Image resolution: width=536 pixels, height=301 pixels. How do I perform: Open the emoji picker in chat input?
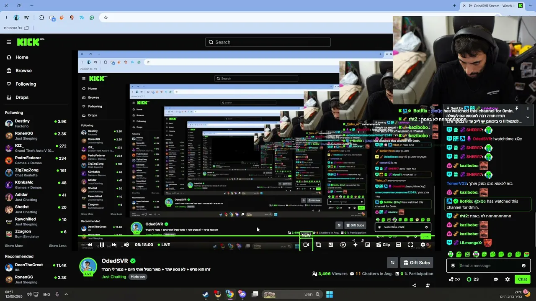tap(523, 265)
